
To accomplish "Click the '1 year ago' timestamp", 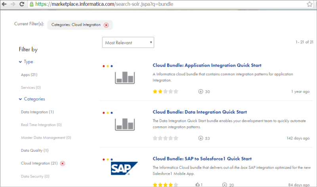I will pyautogui.click(x=300, y=92).
